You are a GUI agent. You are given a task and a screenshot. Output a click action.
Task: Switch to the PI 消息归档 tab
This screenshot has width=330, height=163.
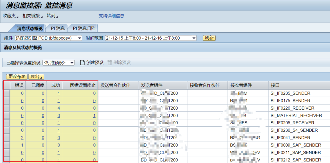pyautogui.click(x=84, y=28)
